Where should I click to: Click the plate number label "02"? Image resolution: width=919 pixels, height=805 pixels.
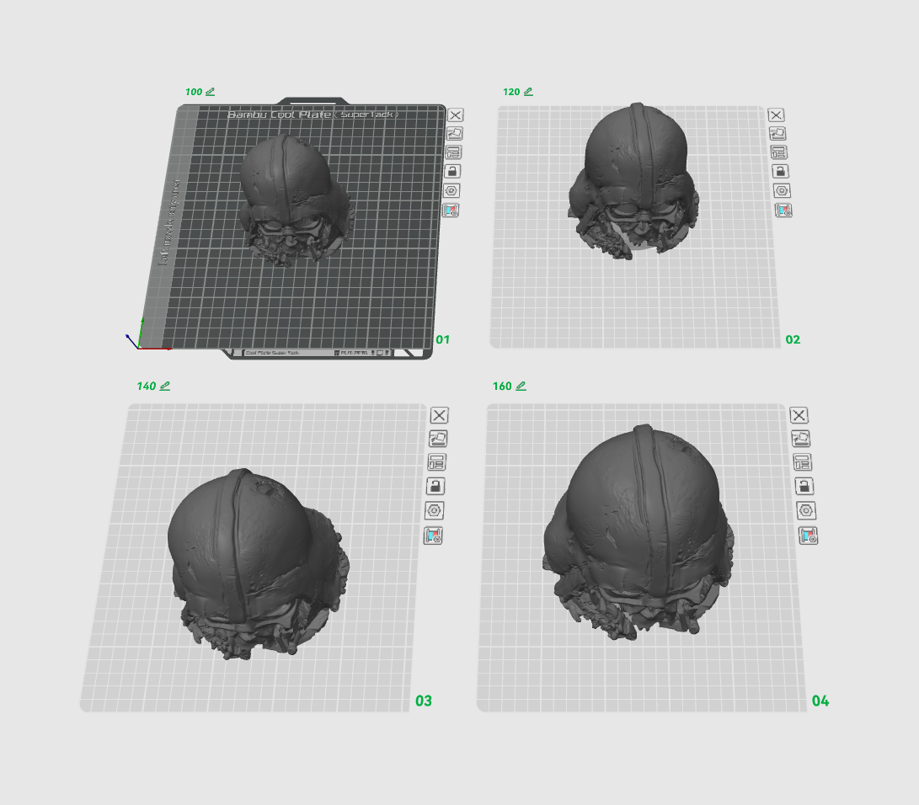tap(793, 340)
